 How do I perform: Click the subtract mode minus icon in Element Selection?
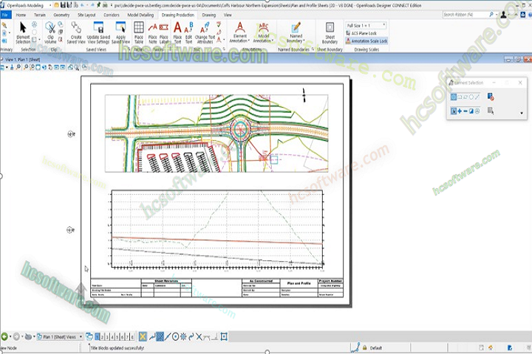pos(465,111)
